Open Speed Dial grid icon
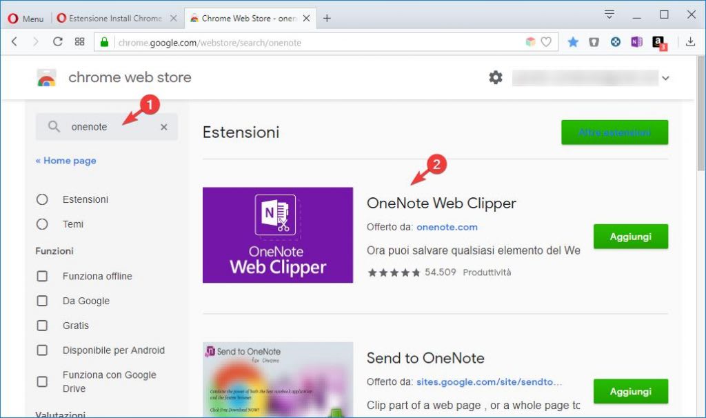Viewport: 706px width, 418px height. tap(80, 42)
